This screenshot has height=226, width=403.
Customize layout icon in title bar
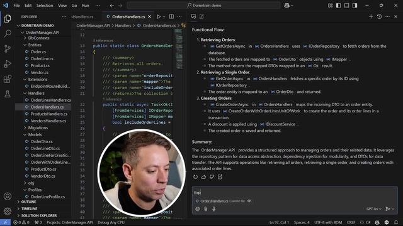click(330, 6)
